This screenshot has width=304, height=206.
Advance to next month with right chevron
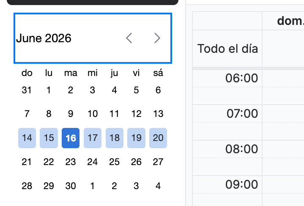point(157,38)
